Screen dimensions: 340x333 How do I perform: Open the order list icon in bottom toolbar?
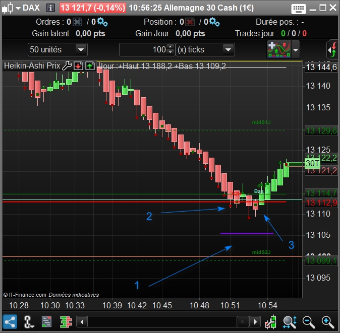click(46, 321)
